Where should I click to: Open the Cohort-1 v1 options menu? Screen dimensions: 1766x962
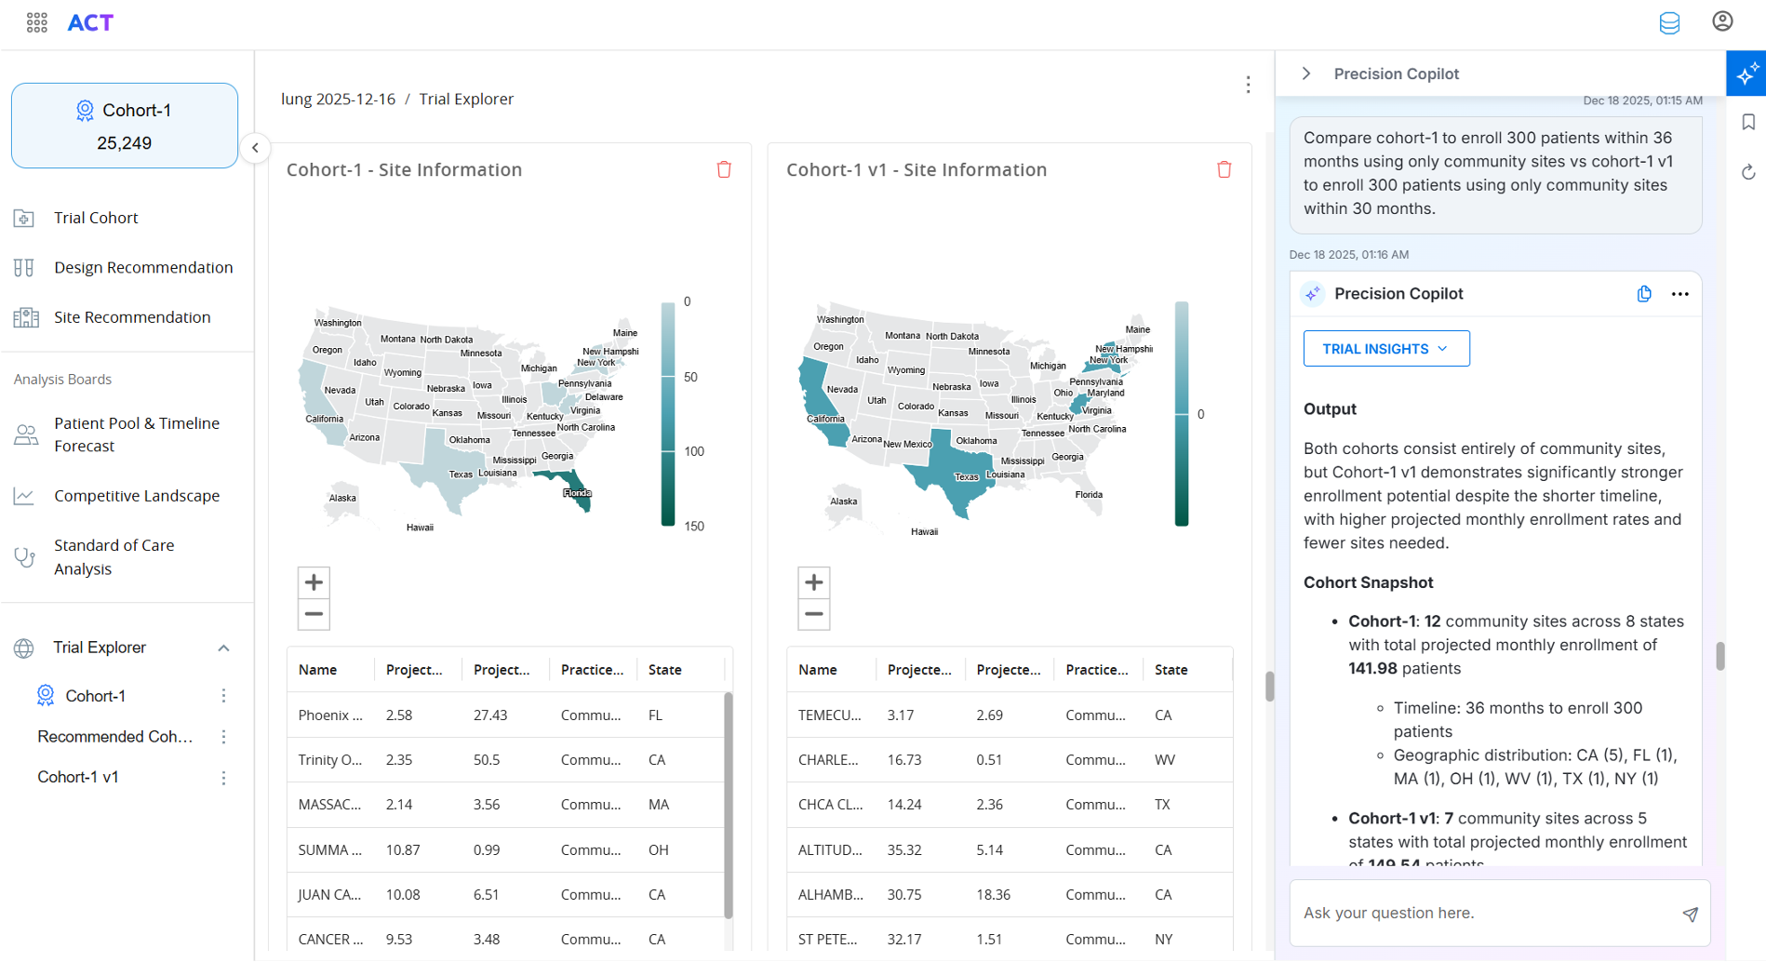pos(223,778)
